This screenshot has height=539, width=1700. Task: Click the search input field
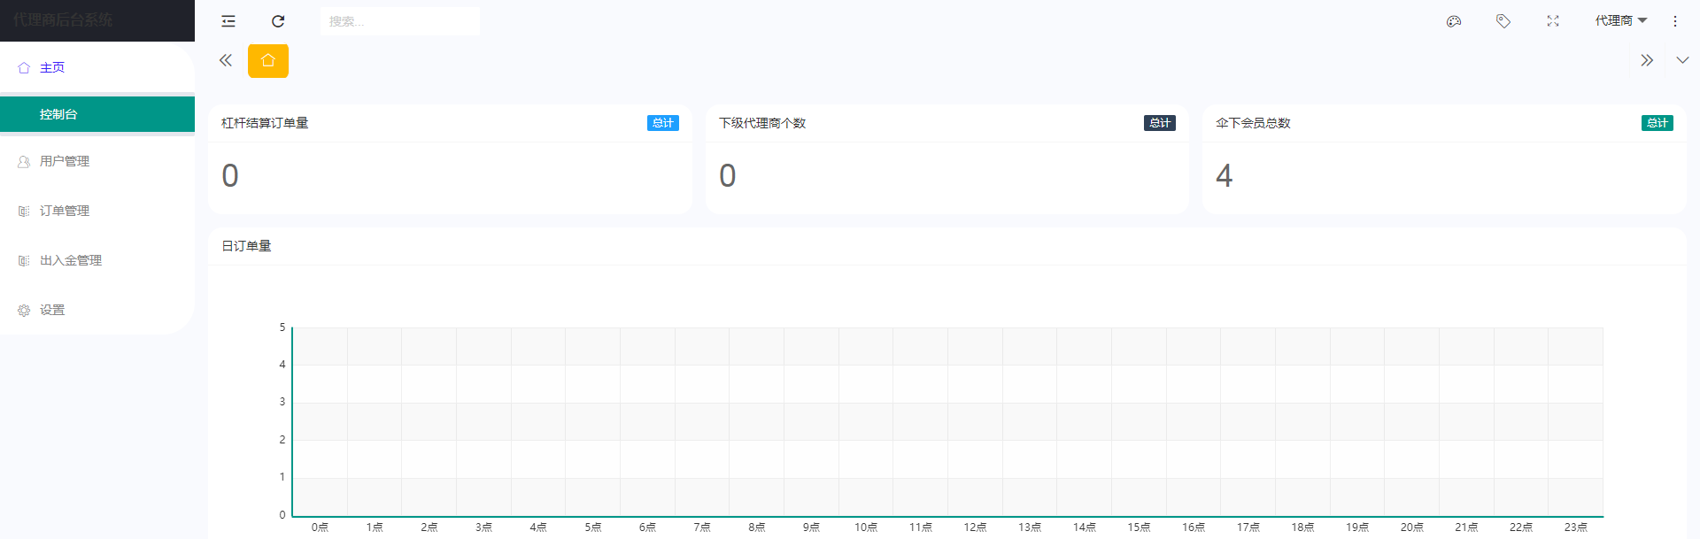pos(400,21)
